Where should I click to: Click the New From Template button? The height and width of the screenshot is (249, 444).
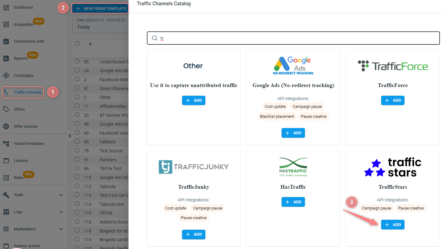click(x=100, y=8)
